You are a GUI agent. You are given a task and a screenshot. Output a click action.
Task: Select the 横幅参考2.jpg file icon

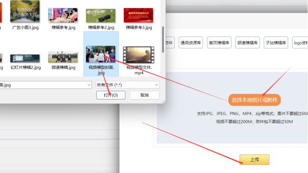[x=101, y=15]
